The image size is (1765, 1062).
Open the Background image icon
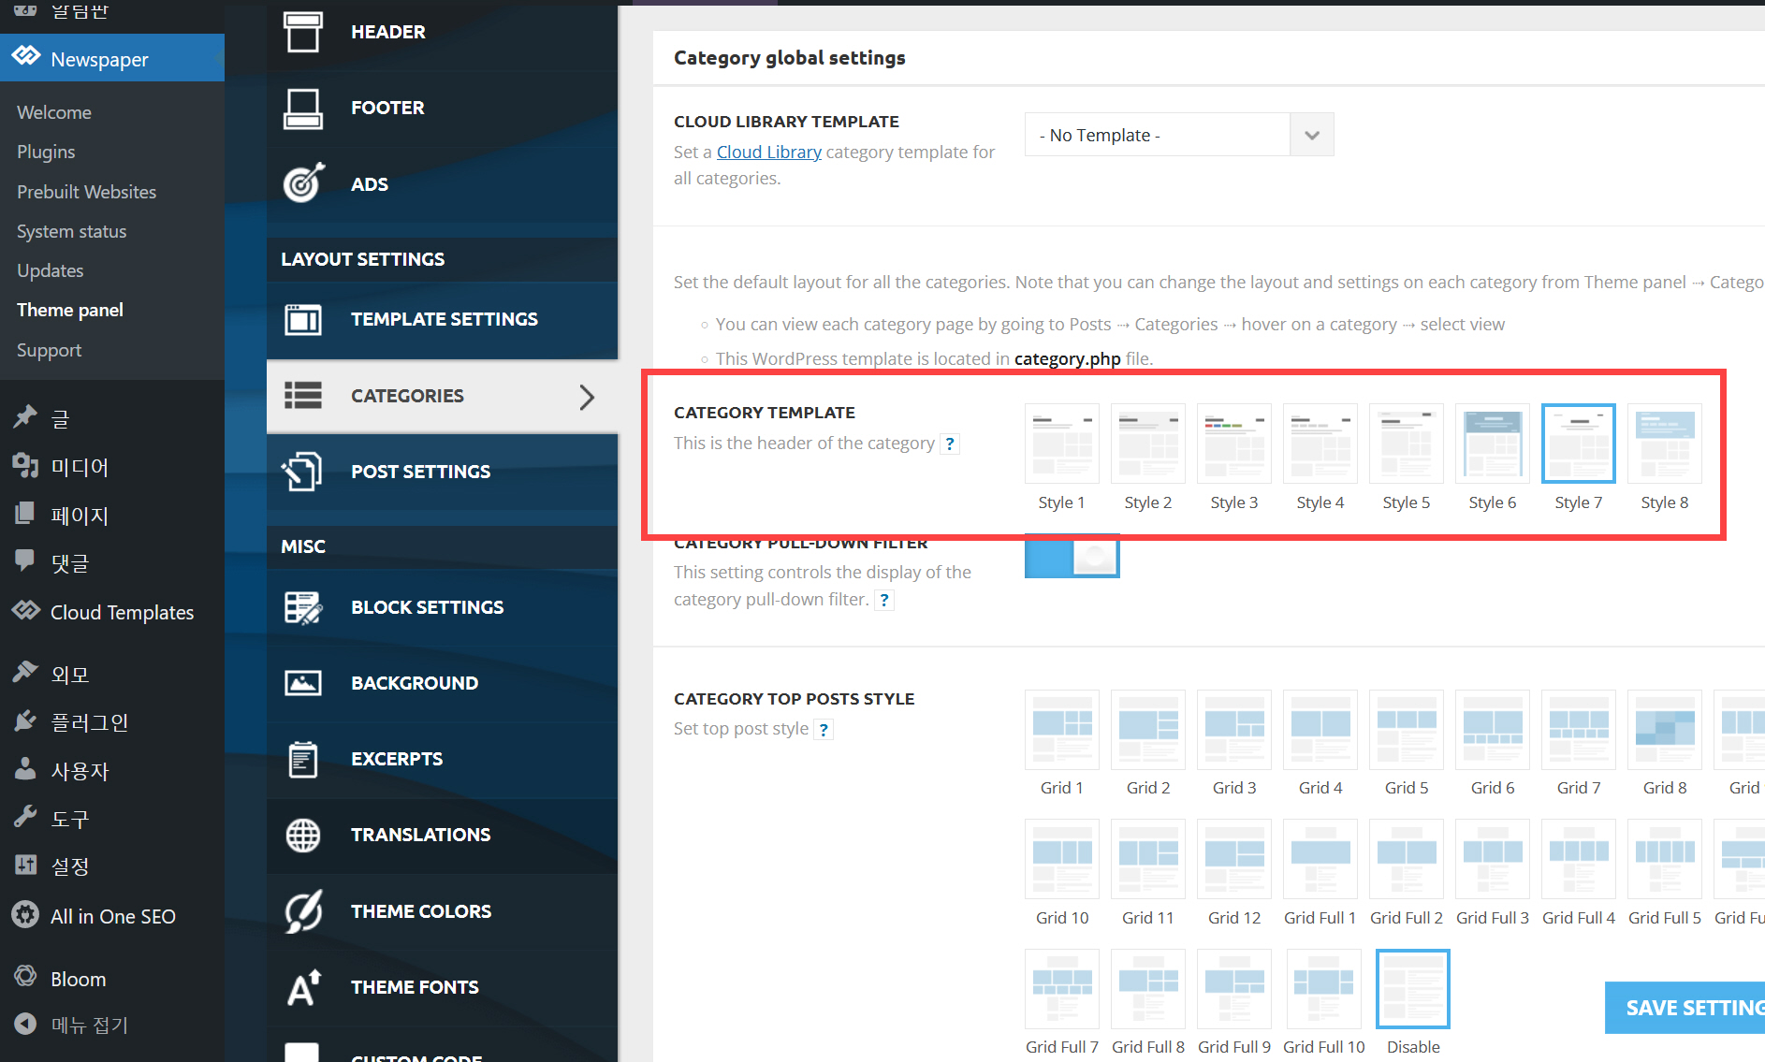click(x=302, y=683)
